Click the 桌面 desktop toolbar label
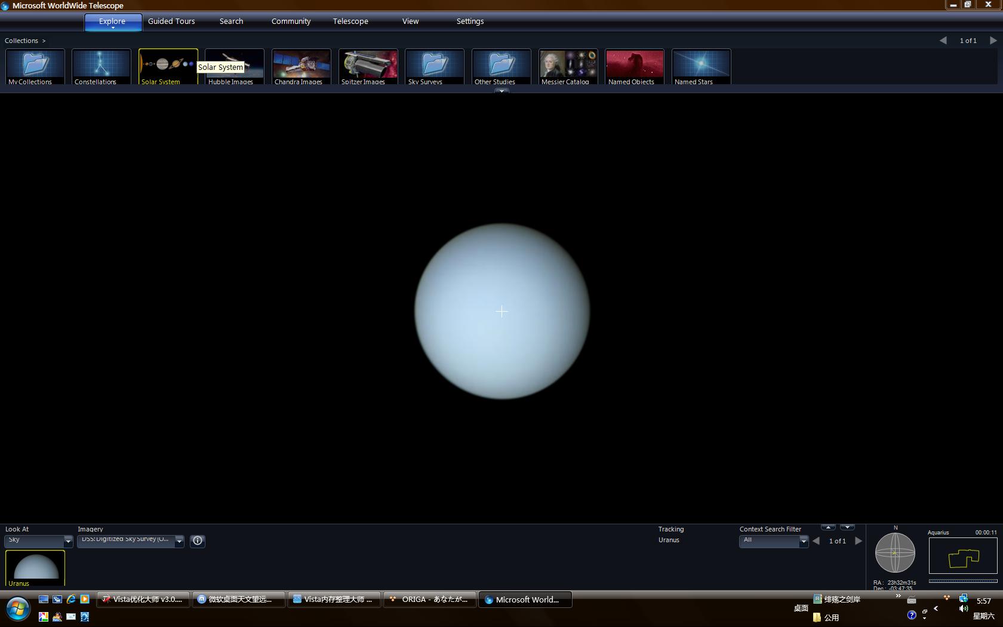This screenshot has width=1003, height=627. coord(801,608)
